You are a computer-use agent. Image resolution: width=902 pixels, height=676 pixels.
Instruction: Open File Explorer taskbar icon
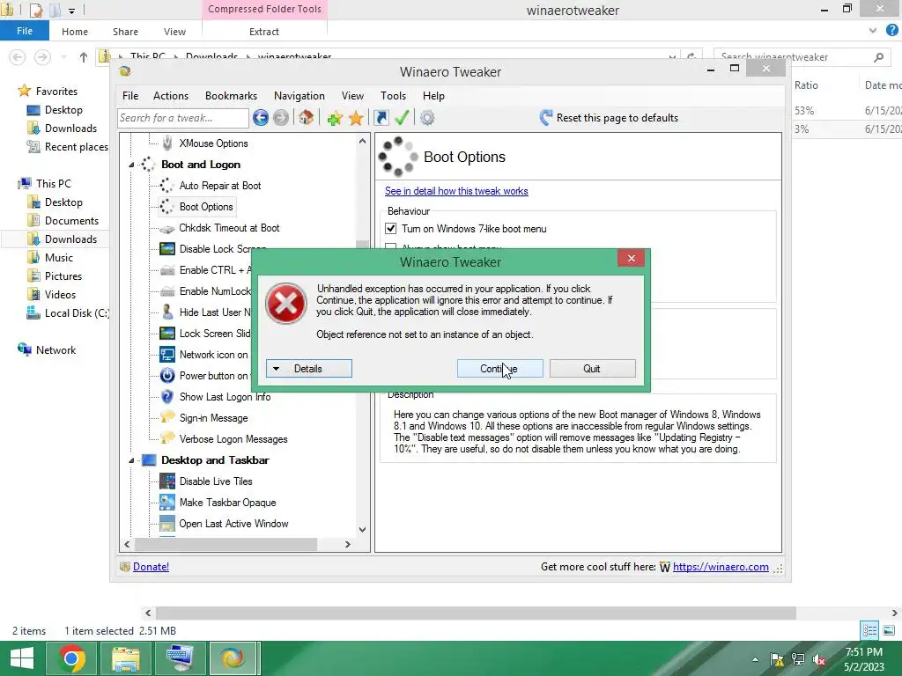[x=125, y=658]
